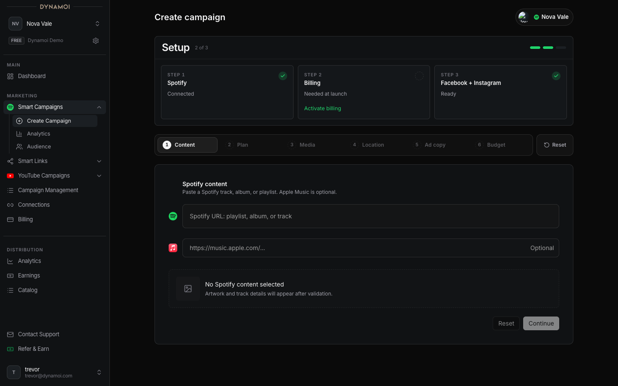Open Refer & Earn
618x386 pixels.
(x=55, y=349)
